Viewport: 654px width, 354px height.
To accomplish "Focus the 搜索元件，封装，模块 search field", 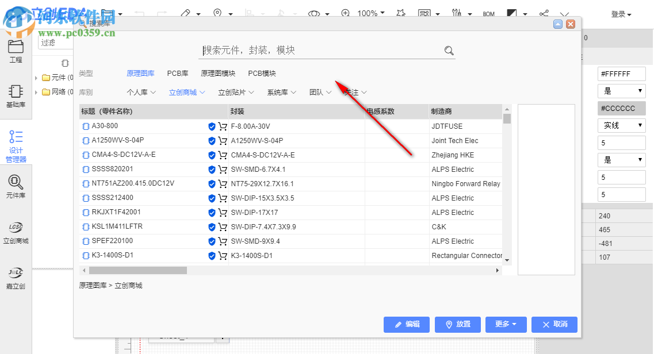I will [x=321, y=51].
